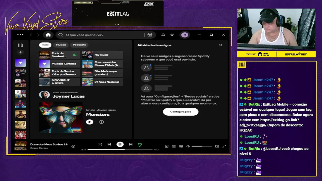The width and height of the screenshot is (322, 181).
Task: Toggle the friend activity icon
Action: pos(172,35)
